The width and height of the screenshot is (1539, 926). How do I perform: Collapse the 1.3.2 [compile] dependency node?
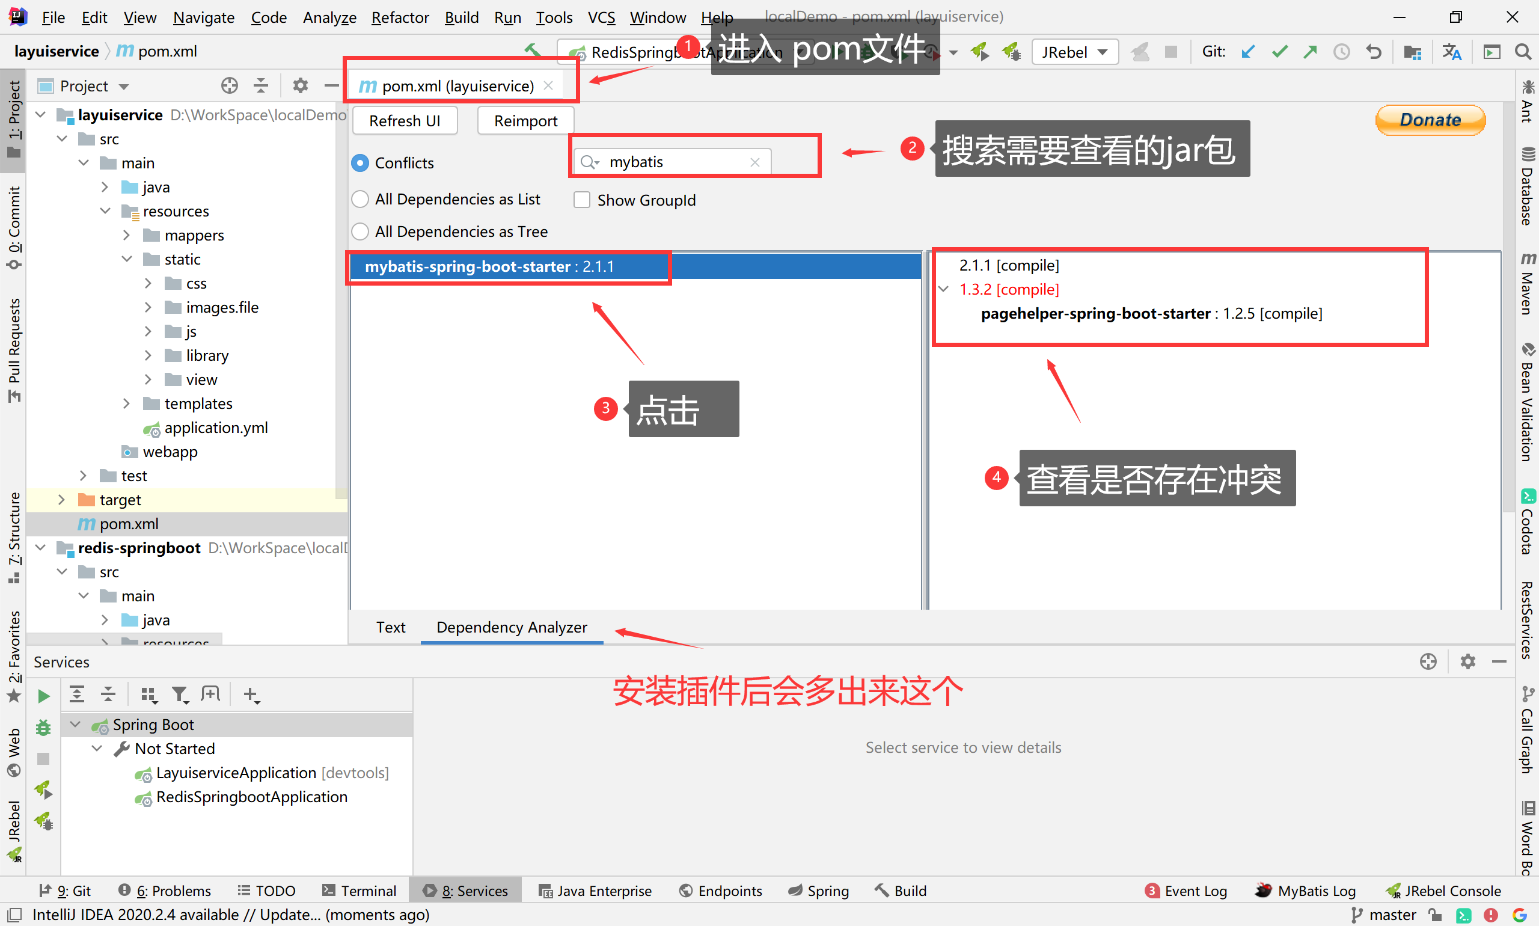(944, 289)
